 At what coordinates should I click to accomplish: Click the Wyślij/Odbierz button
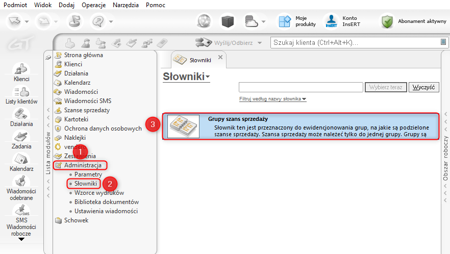point(224,43)
